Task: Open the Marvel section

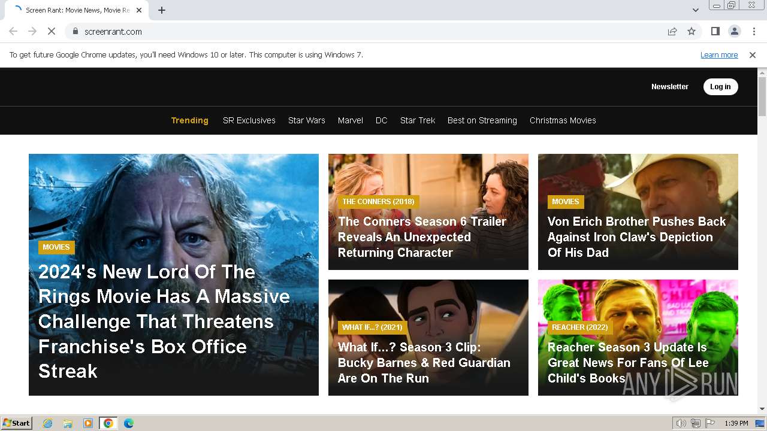Action: pyautogui.click(x=351, y=120)
